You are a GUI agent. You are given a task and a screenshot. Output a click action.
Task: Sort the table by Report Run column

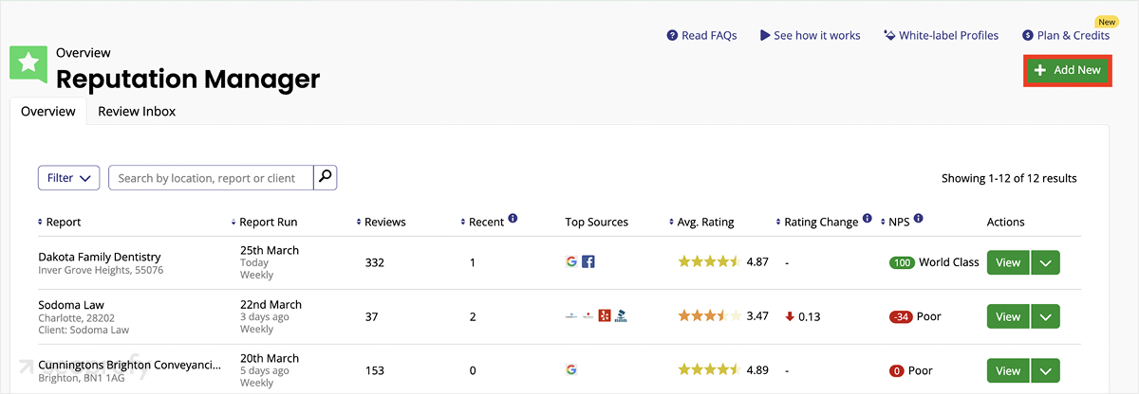click(264, 222)
